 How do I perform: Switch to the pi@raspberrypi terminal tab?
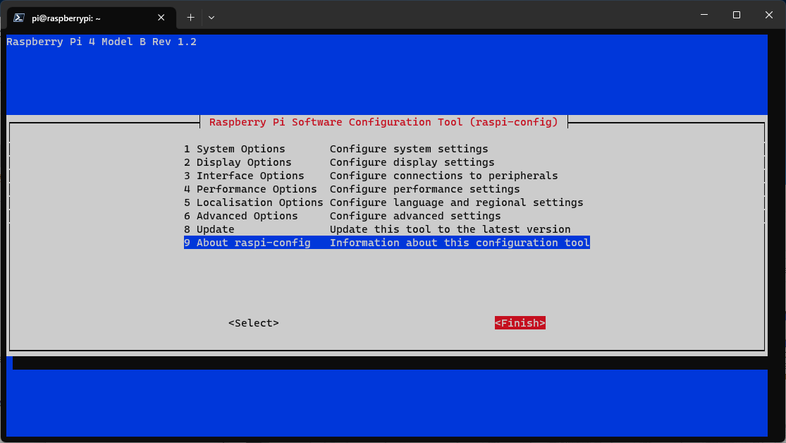[x=92, y=18]
